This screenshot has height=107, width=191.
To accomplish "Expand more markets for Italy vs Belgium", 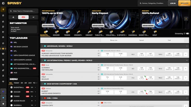I will pyautogui.click(x=186, y=78).
